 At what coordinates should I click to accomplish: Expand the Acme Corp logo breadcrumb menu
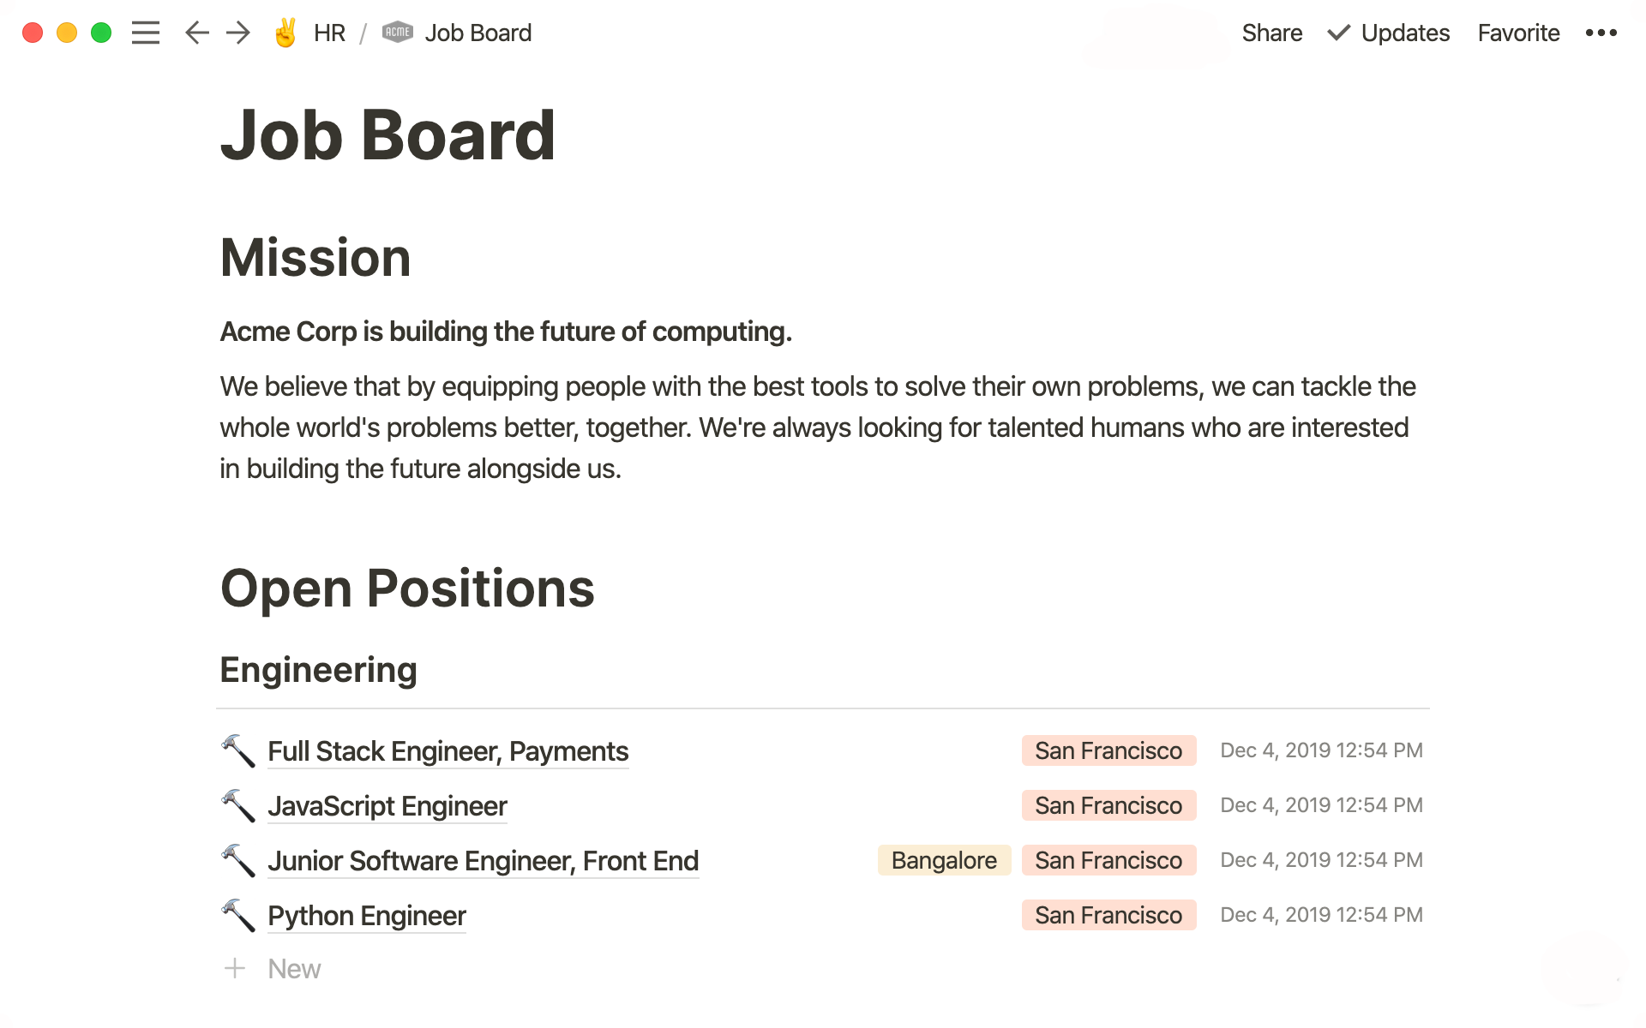point(398,32)
